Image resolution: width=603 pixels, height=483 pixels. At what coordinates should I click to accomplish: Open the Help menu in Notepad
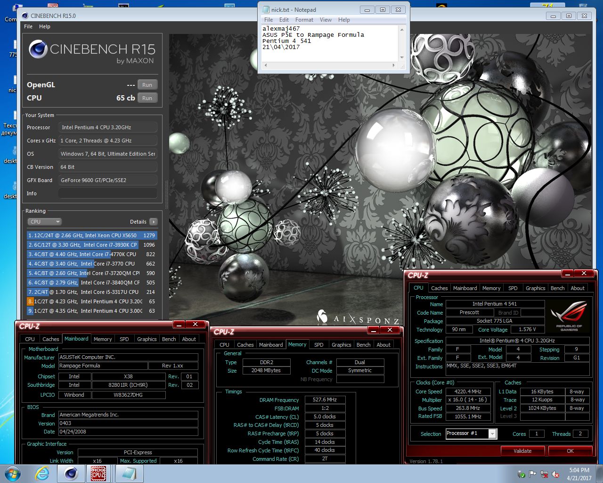tap(344, 20)
